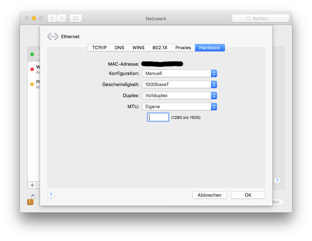Switch to the 802.1X tab
312x241 pixels.
pyautogui.click(x=160, y=48)
